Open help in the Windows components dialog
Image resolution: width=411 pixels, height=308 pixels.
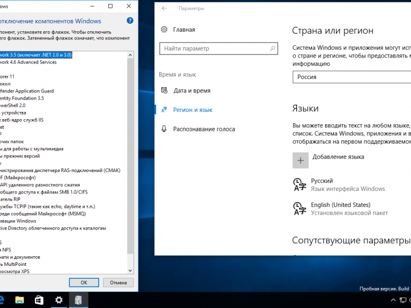[130, 21]
